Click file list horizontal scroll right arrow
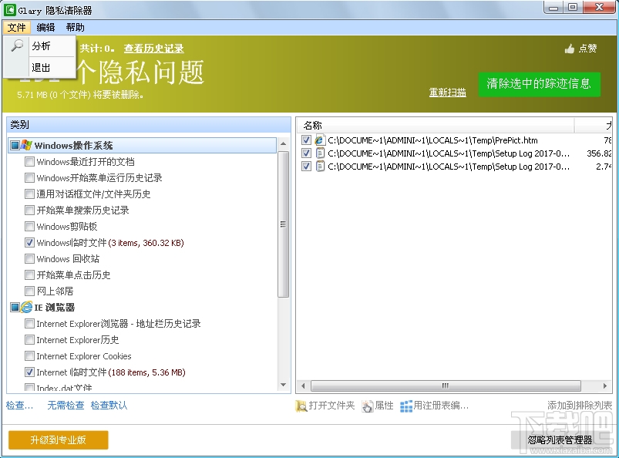The height and width of the screenshot is (458, 619). click(605, 386)
